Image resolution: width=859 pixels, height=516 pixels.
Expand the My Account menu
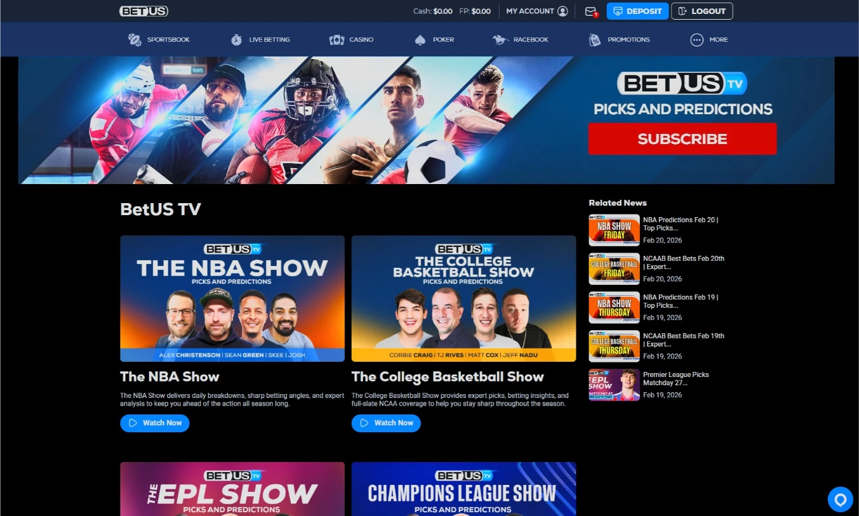click(x=536, y=11)
